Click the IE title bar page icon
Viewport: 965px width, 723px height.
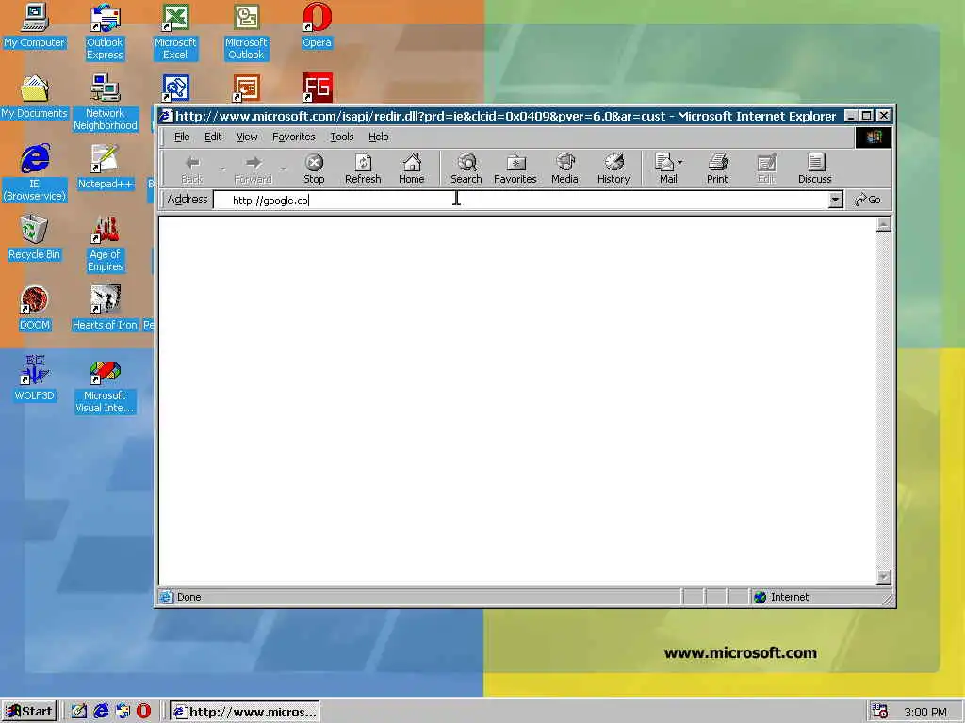pos(166,116)
